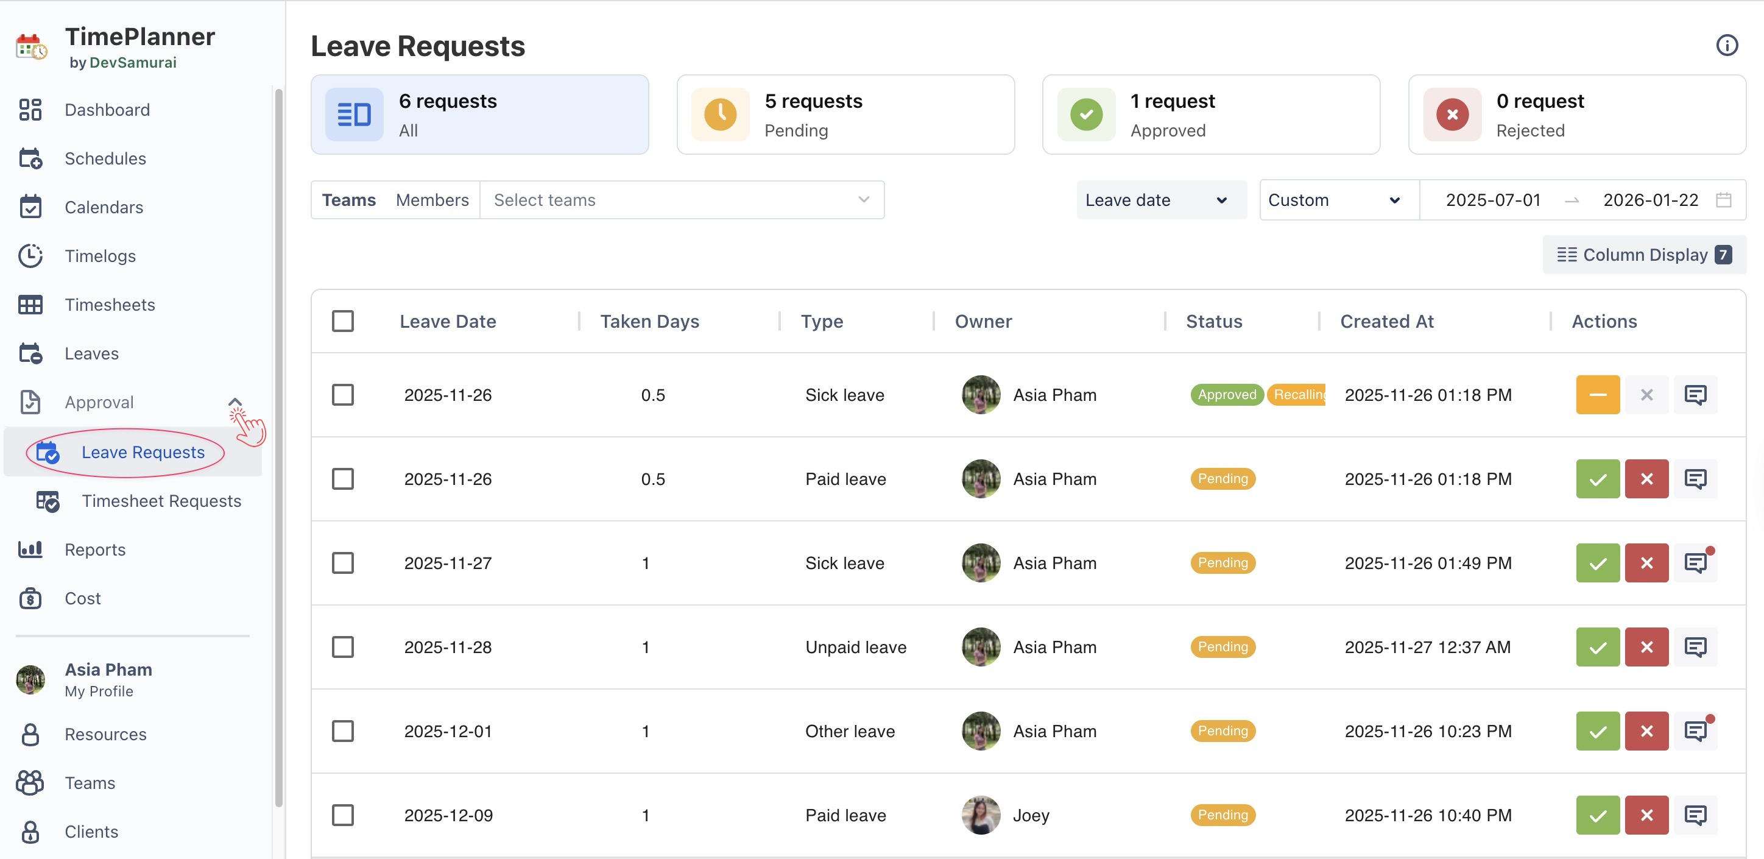The height and width of the screenshot is (859, 1764).
Task: Toggle the select-all checkbox in table header
Action: [342, 321]
